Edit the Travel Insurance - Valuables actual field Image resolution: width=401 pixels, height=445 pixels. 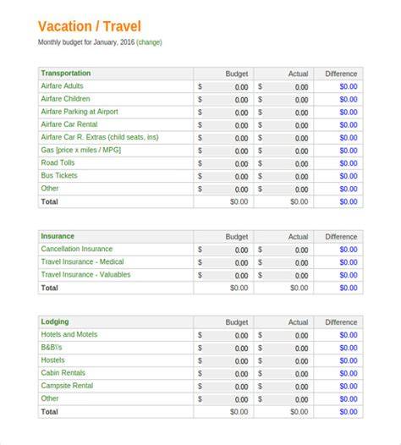[x=286, y=275]
